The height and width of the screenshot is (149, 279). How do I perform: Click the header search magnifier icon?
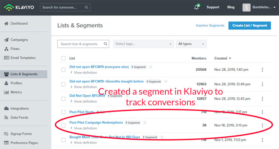point(86,7)
